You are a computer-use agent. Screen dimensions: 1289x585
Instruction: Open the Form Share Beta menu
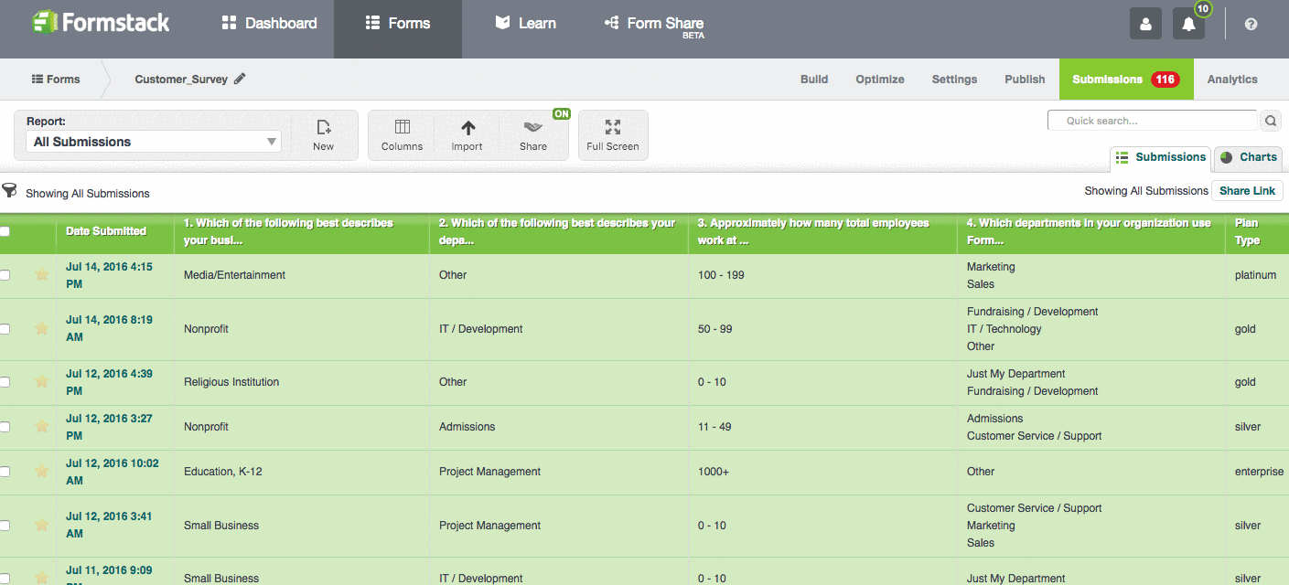tap(653, 23)
